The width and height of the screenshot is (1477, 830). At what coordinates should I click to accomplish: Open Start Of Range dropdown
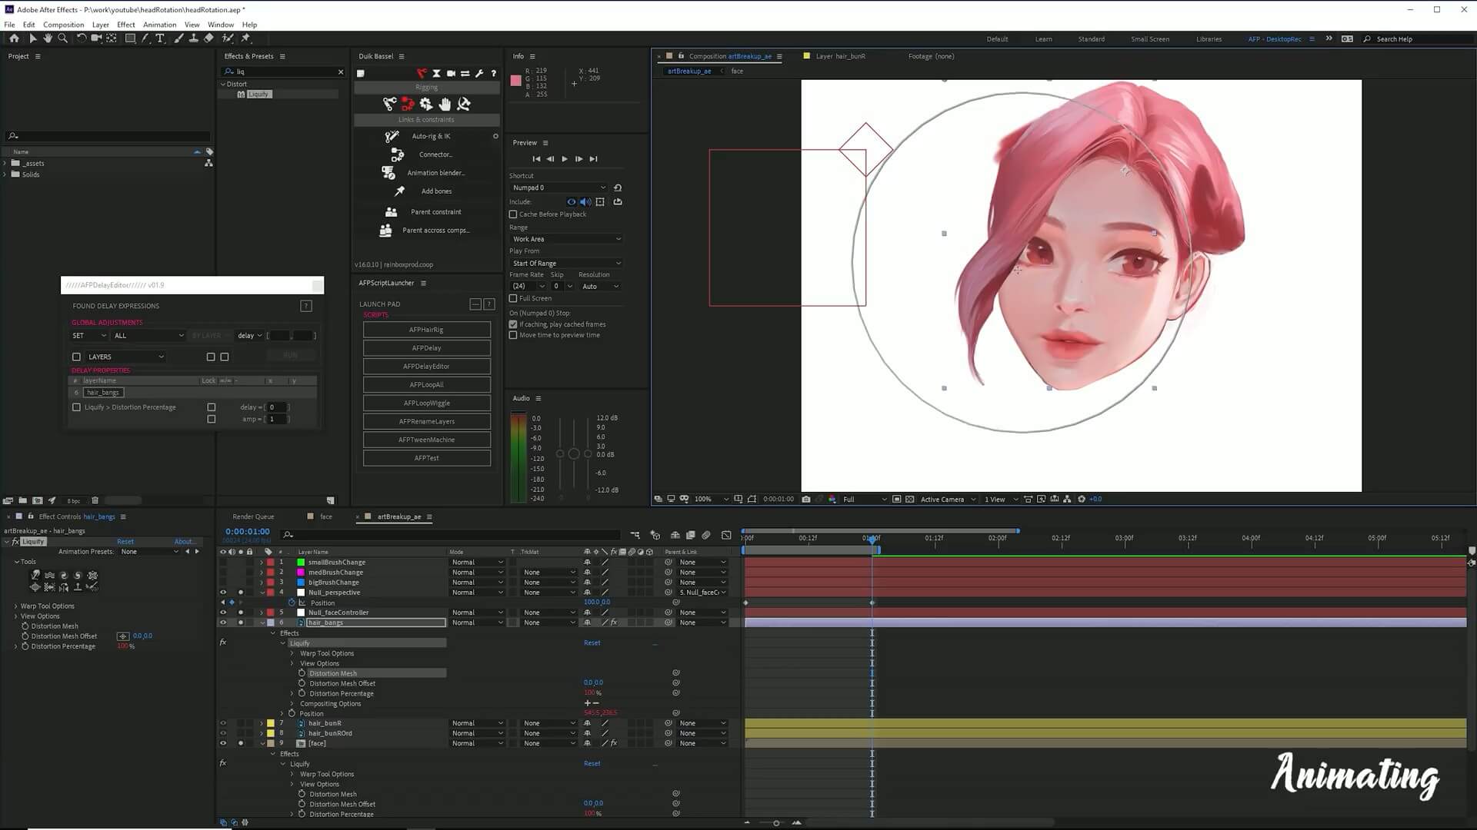pos(566,264)
